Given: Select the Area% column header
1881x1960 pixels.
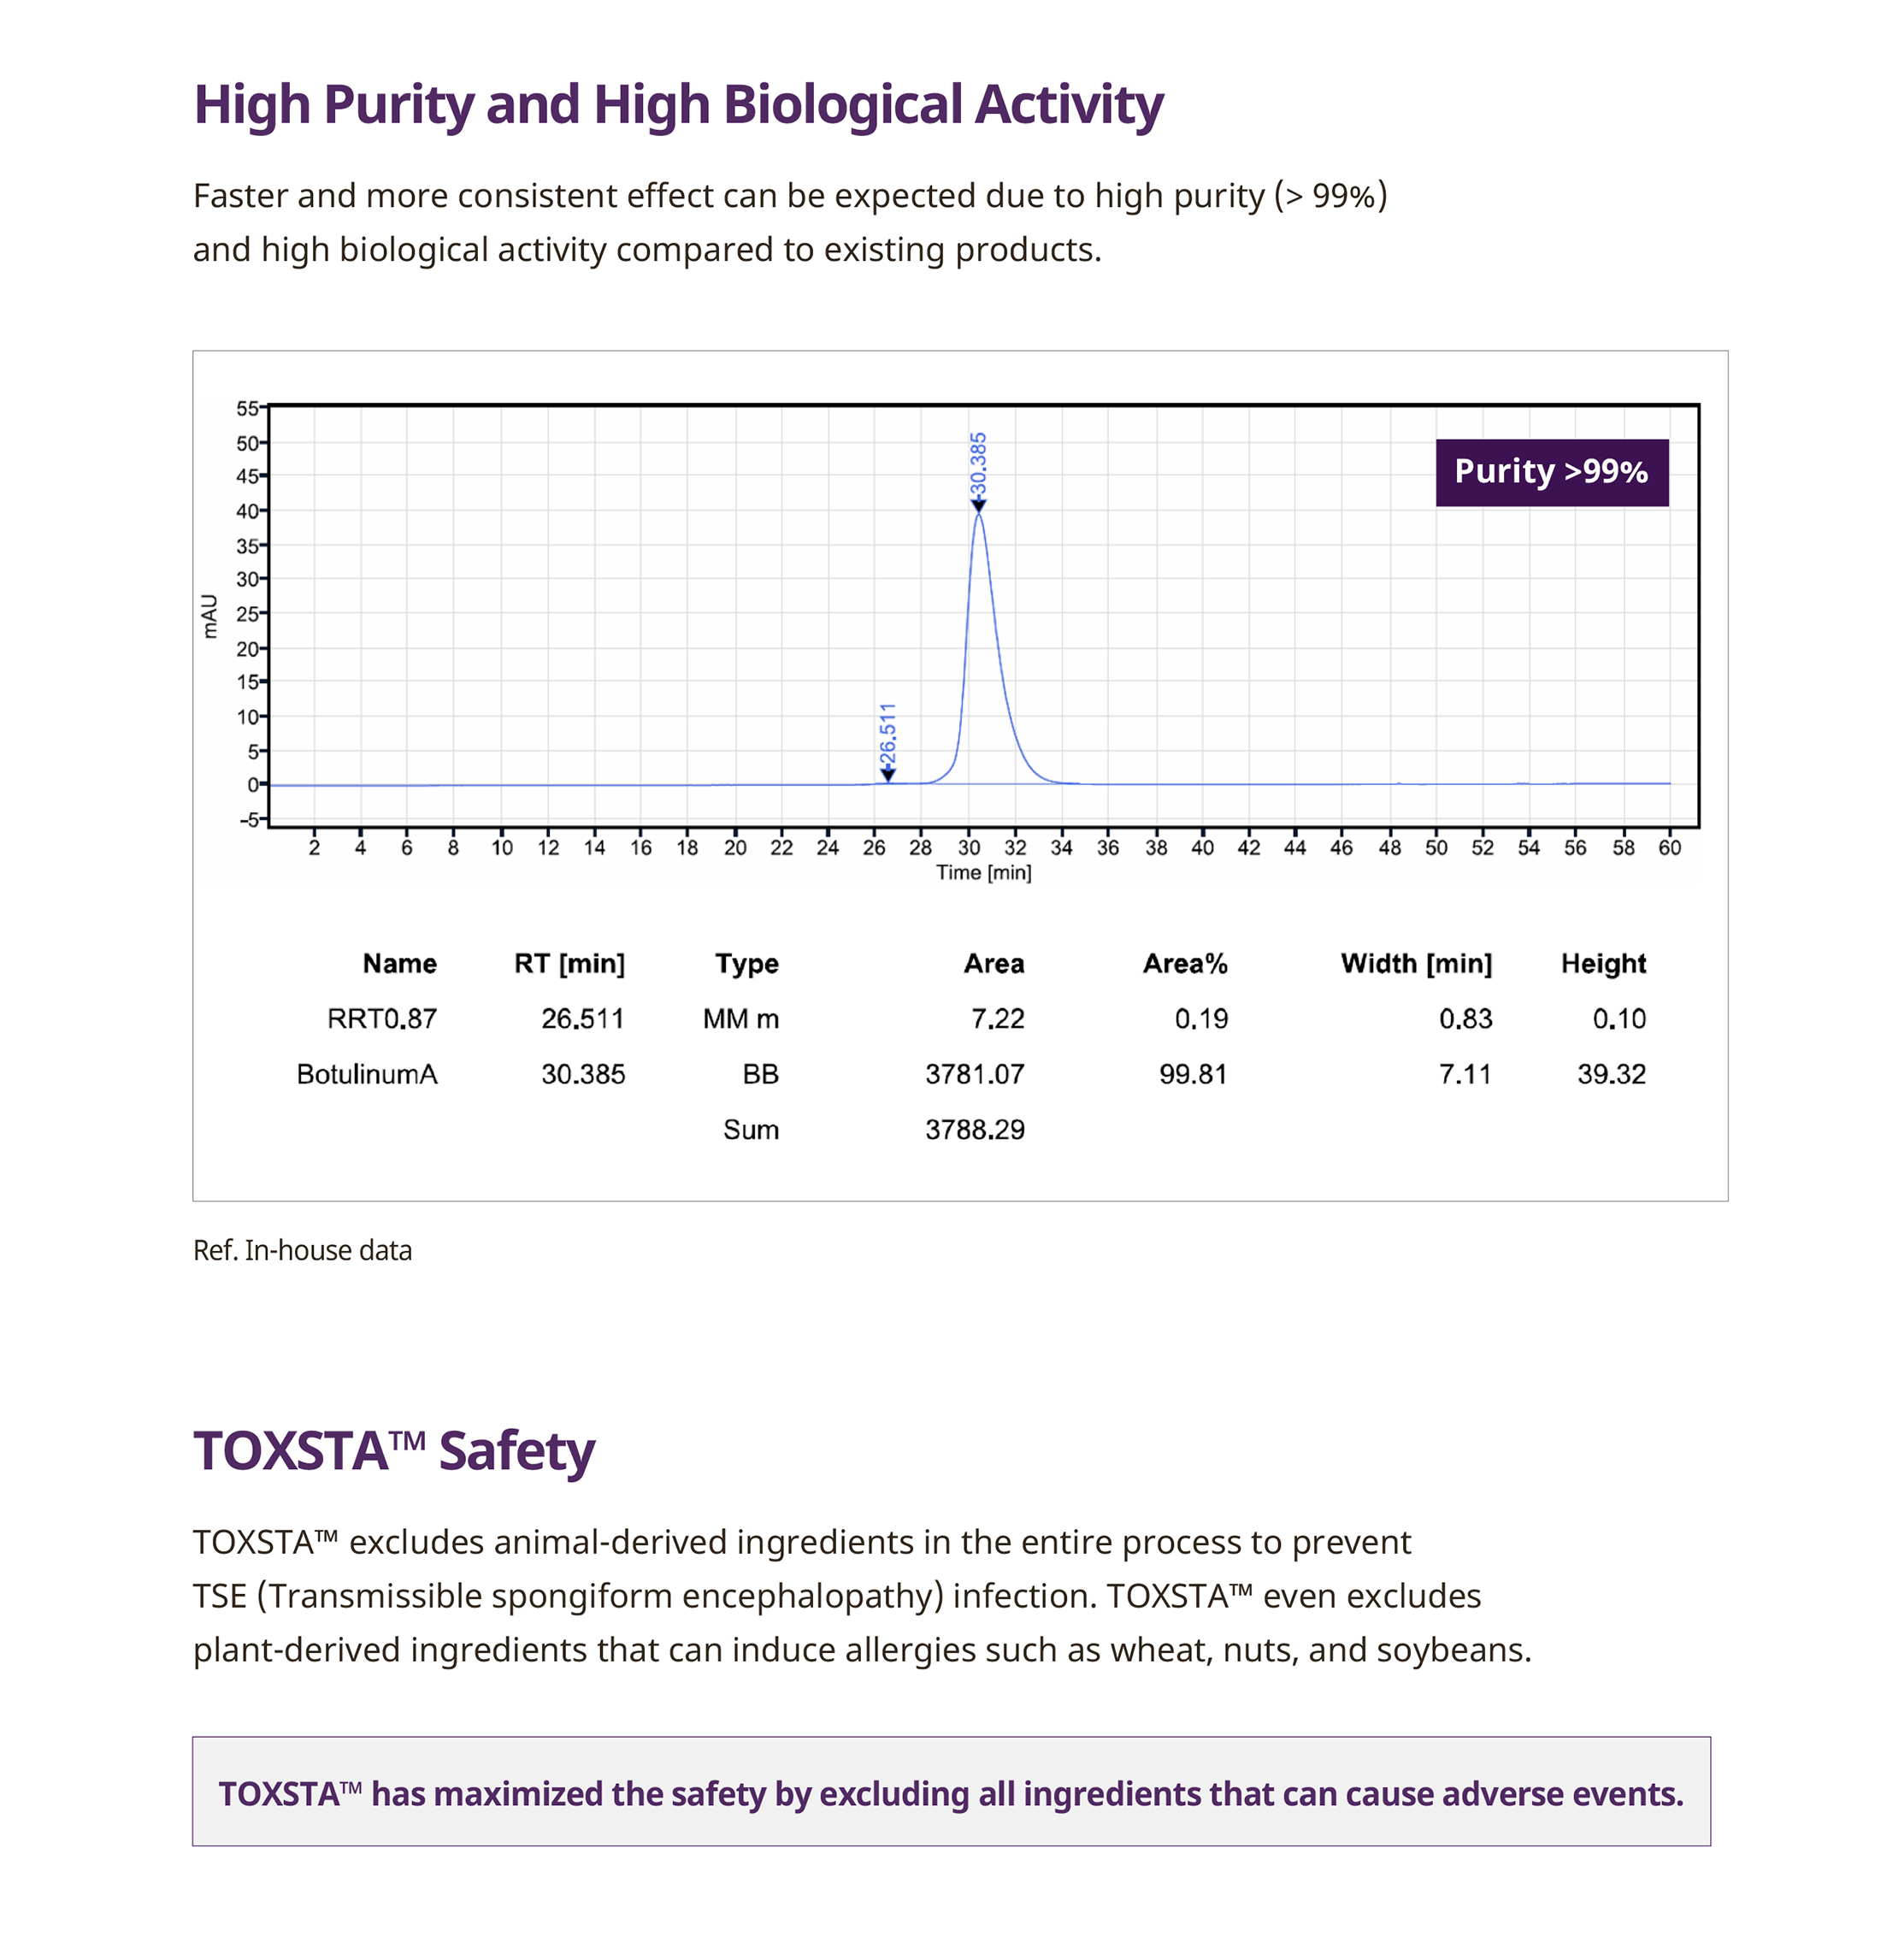Looking at the screenshot, I should click(x=1185, y=963).
